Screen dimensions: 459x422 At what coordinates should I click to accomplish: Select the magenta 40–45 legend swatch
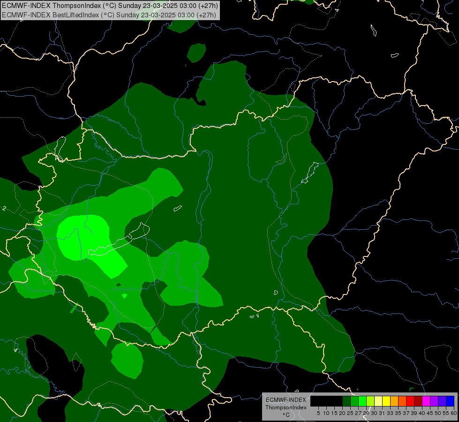426,401
